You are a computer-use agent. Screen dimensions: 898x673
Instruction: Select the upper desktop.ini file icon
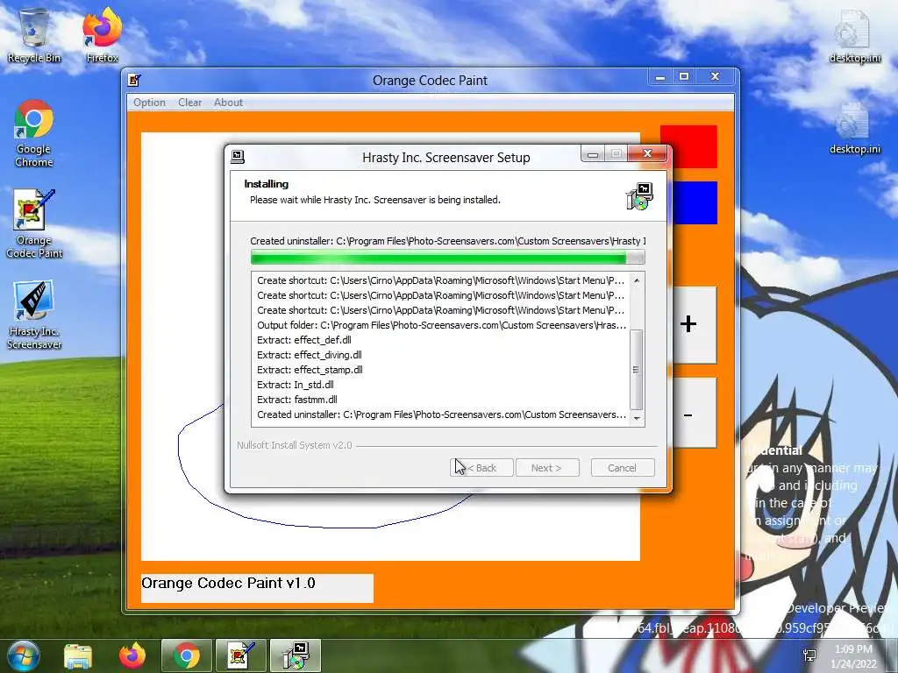854,35
